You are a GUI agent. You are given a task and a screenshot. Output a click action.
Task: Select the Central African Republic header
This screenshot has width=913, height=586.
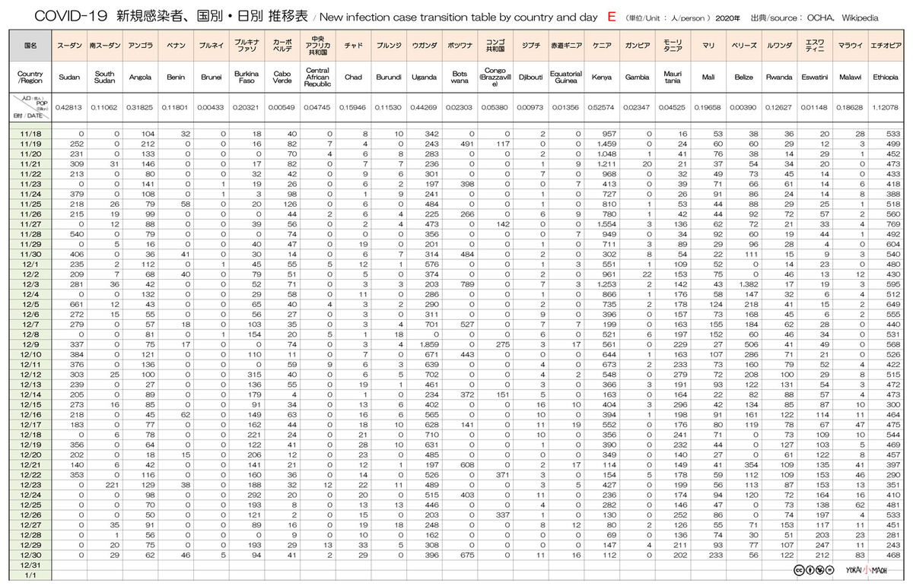coord(317,78)
